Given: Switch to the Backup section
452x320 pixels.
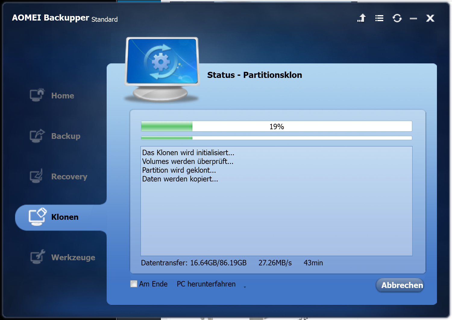Looking at the screenshot, I should (x=66, y=136).
